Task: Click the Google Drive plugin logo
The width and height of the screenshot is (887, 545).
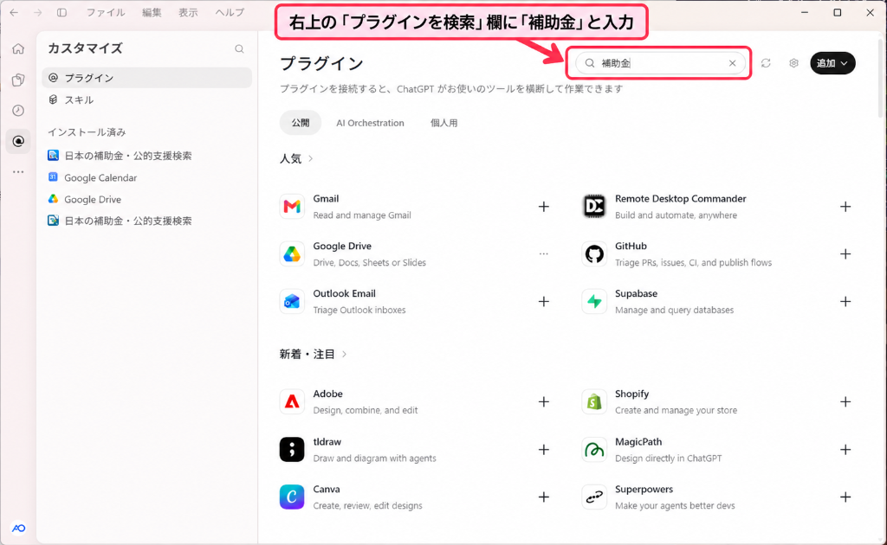Action: click(x=292, y=254)
